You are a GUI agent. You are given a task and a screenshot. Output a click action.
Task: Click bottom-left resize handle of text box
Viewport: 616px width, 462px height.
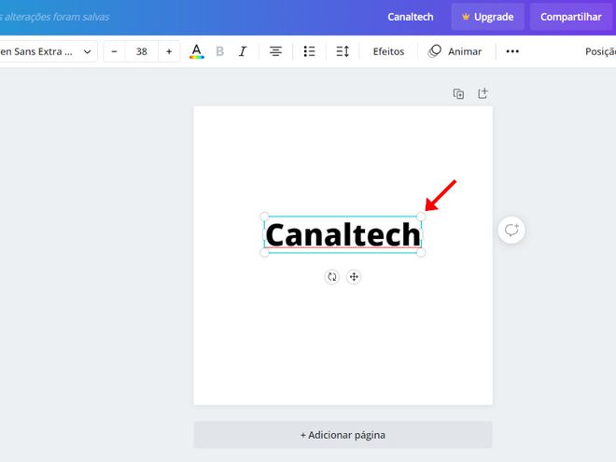264,253
